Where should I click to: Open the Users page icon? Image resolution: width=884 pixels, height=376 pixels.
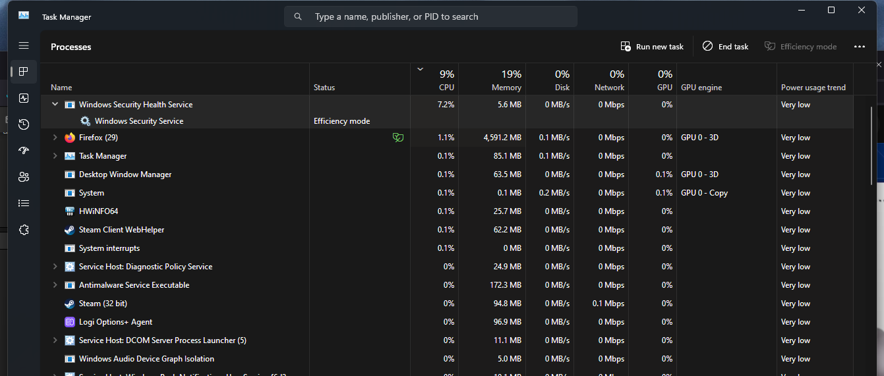(24, 177)
